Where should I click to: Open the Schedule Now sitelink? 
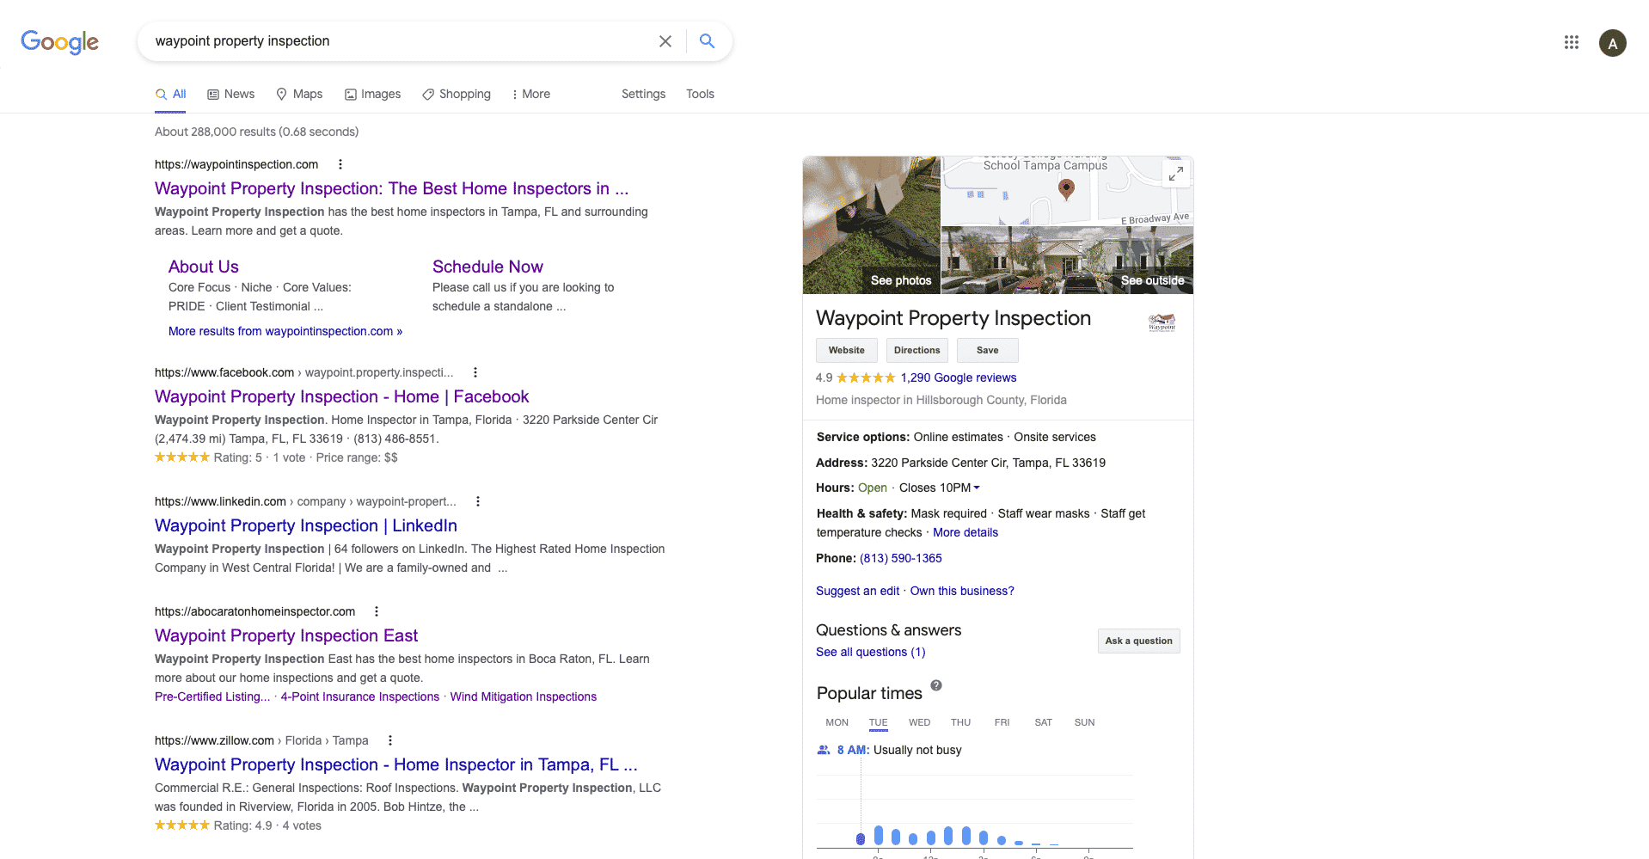[x=487, y=267]
